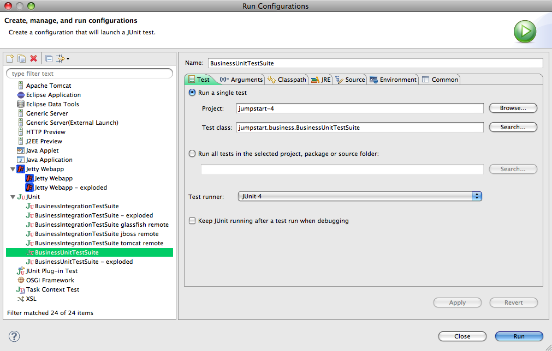Screen dimensions: 552x351
Task: Click the Project text field
Action: point(360,108)
